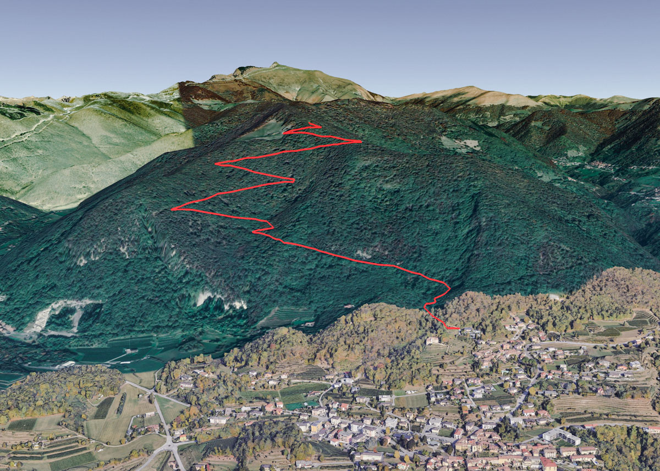
Task: Click the red trail's starting point at village edge
Action: pyautogui.click(x=457, y=329)
